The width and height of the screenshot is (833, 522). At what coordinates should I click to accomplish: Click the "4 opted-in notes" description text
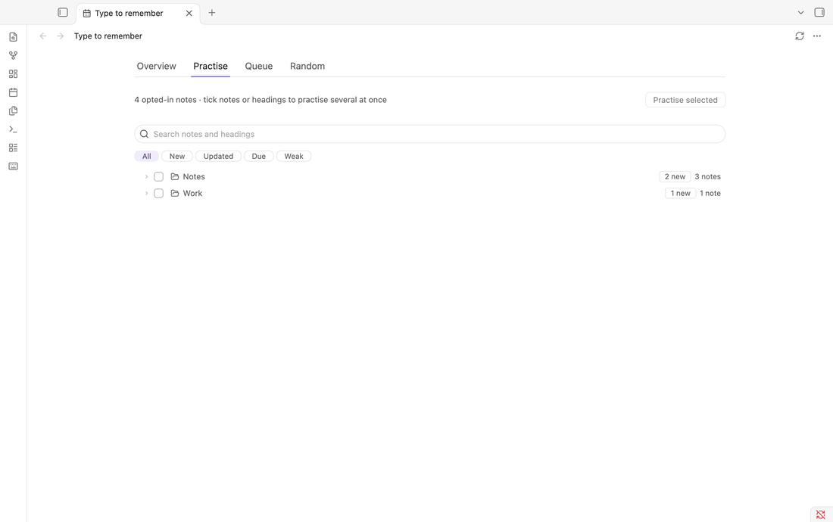[x=261, y=100]
